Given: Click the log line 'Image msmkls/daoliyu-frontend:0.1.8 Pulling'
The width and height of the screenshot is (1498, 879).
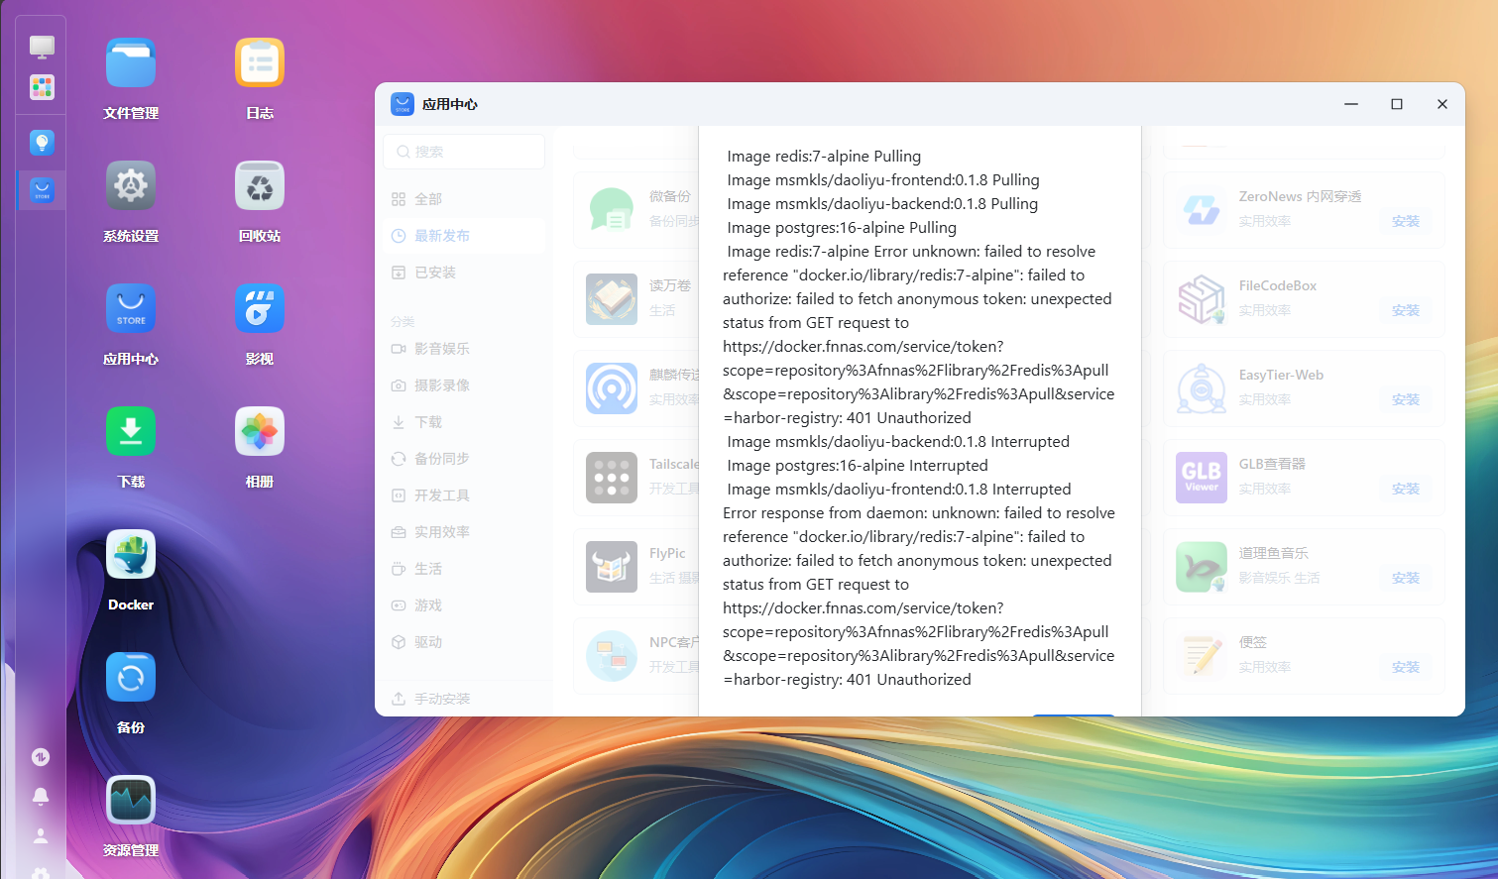Looking at the screenshot, I should coord(883,179).
